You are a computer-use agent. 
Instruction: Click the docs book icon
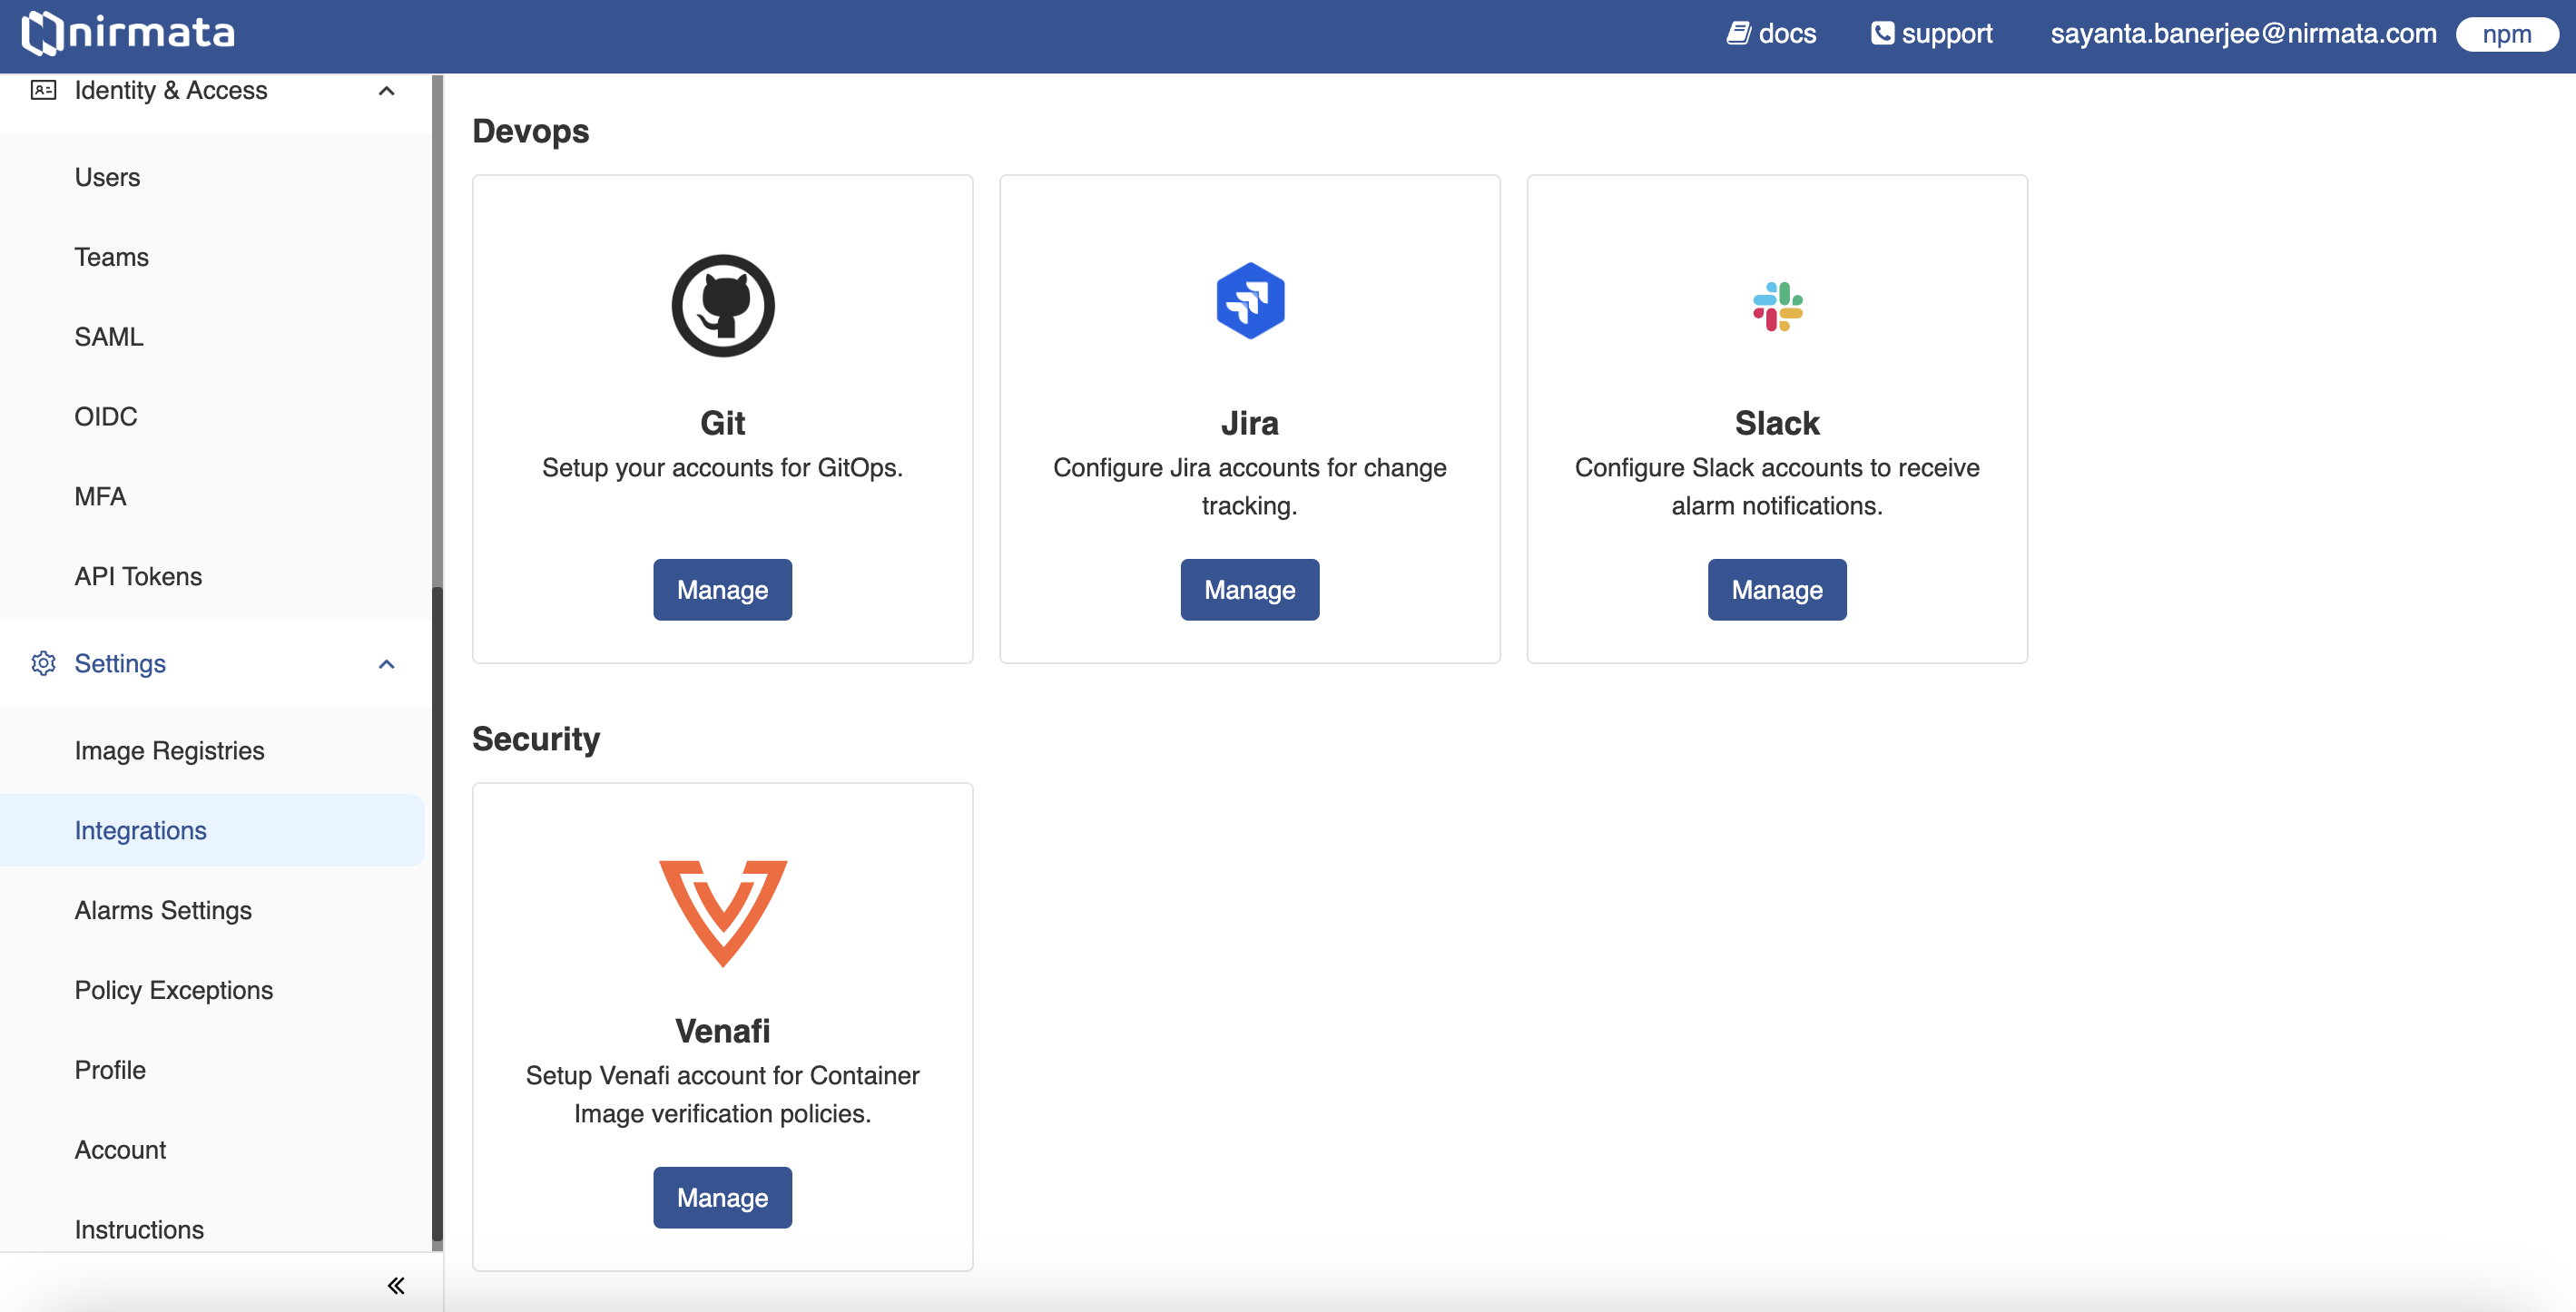coord(1738,33)
